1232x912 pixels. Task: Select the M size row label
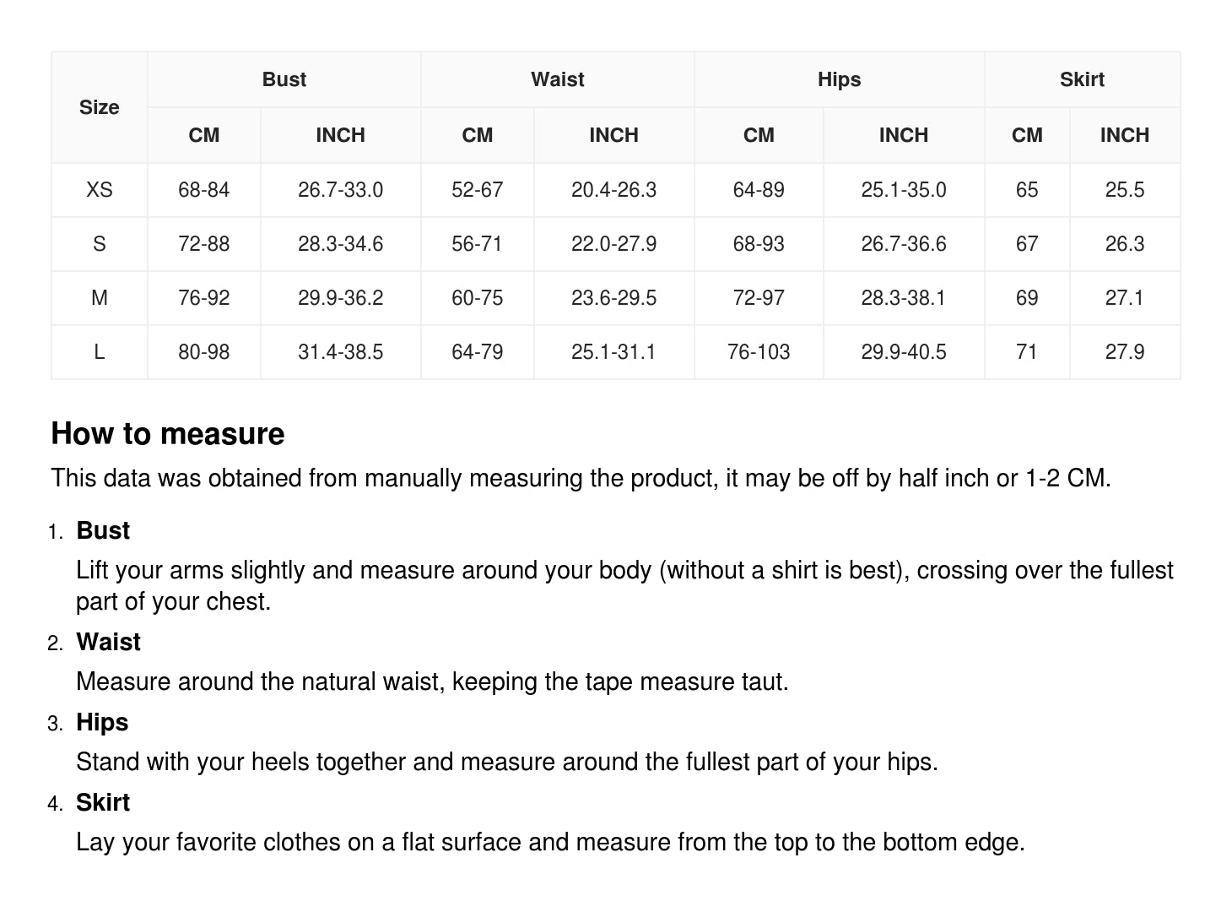[x=100, y=298]
